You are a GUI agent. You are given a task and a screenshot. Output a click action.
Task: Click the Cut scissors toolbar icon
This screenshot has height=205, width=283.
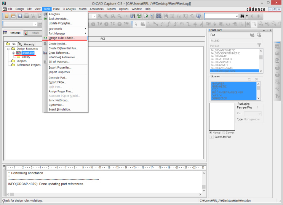pos(33,16)
